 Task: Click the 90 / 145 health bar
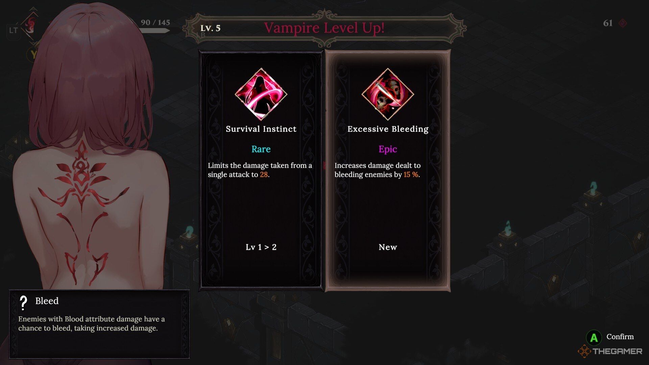155,30
